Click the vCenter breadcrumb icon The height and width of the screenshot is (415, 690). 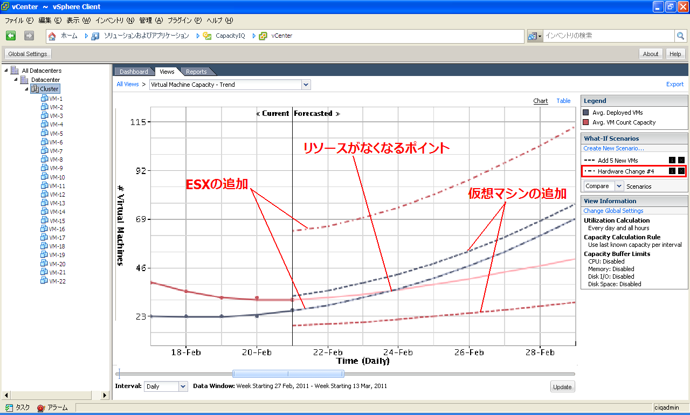[x=263, y=36]
